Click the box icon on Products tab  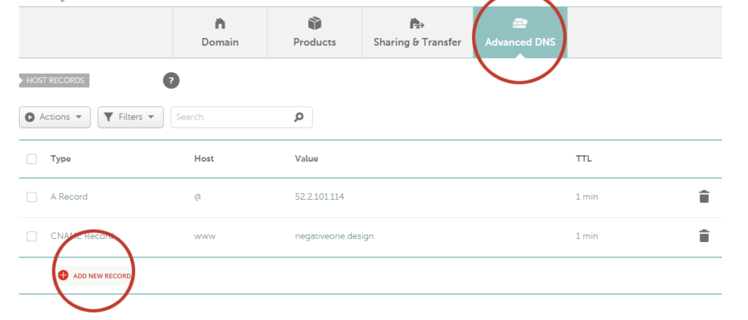pyautogui.click(x=314, y=24)
